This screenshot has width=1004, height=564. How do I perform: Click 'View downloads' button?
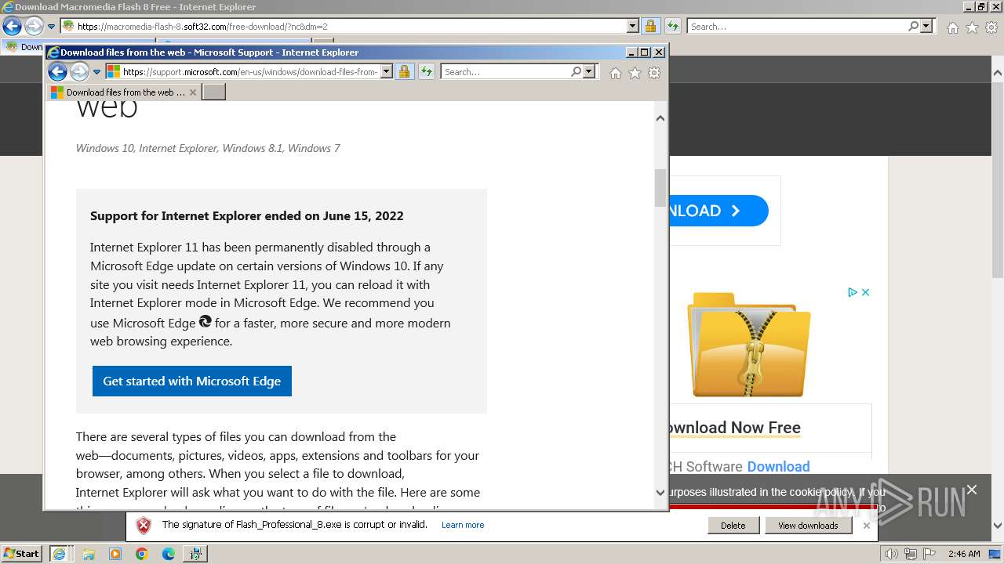click(808, 526)
